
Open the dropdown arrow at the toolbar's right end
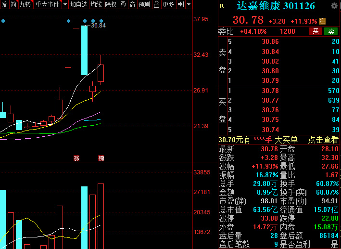(x=189, y=4)
